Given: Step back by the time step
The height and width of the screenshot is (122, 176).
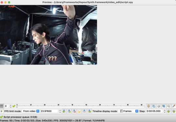Looking at the screenshot, I should 169,111.
